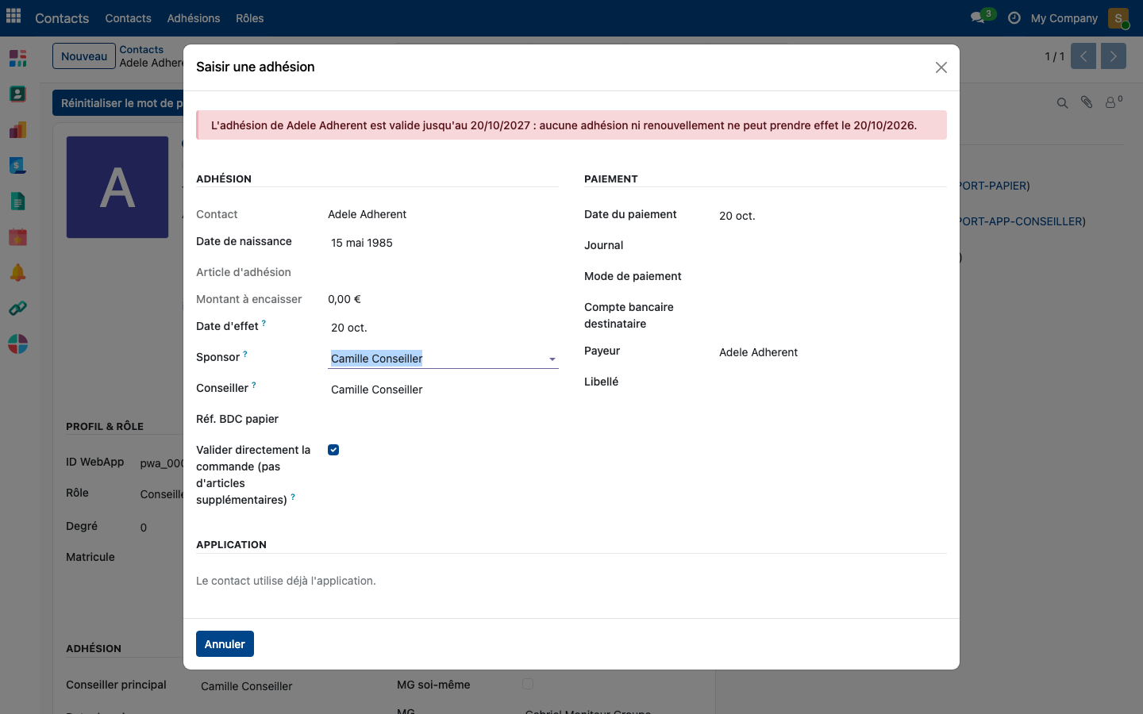This screenshot has height=714, width=1143.
Task: Toggle the MG soi-même checkbox
Action: [x=528, y=684]
